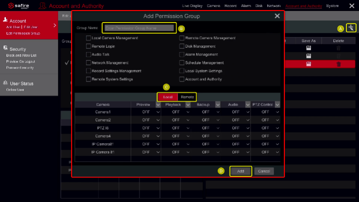Select the Local tab
The height and width of the screenshot is (202, 359).
167,96
